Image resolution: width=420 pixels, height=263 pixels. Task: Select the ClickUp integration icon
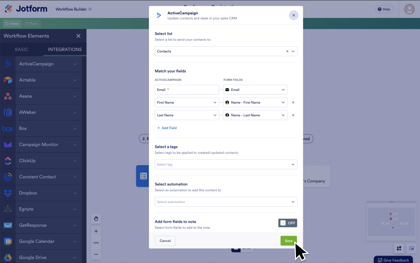click(x=8, y=161)
